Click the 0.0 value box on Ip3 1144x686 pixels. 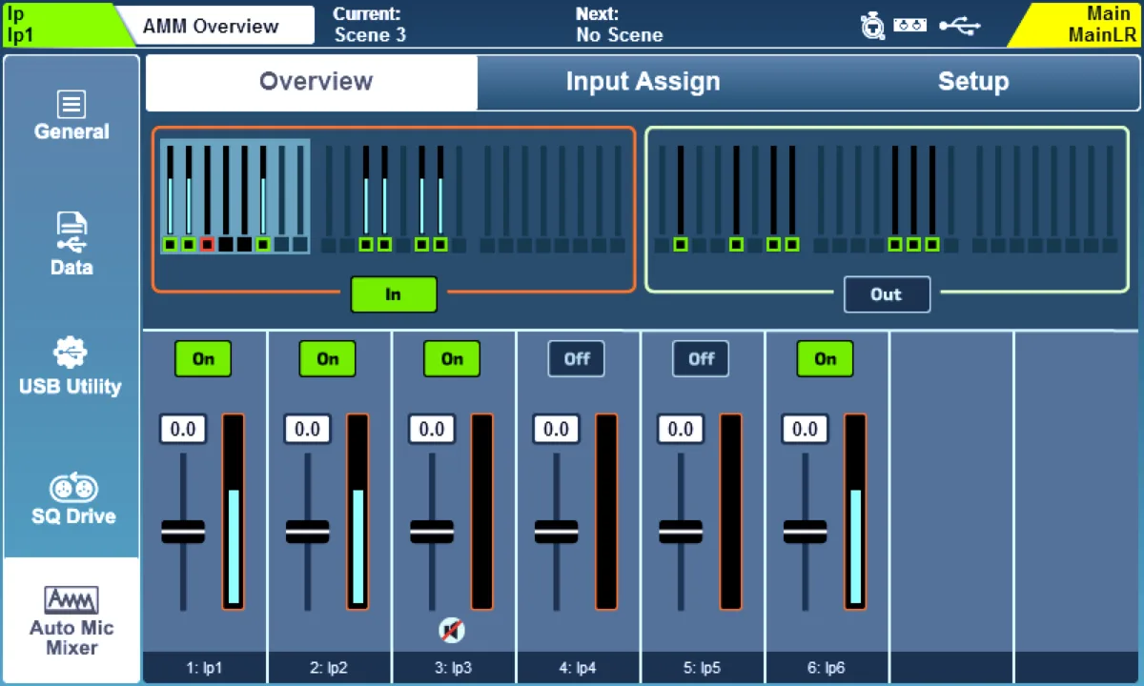[x=432, y=429]
